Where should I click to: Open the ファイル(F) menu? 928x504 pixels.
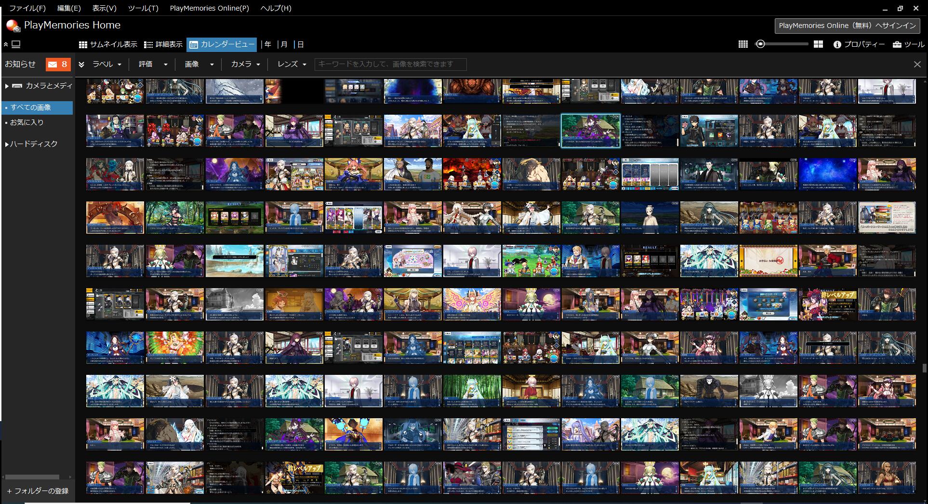[x=27, y=8]
